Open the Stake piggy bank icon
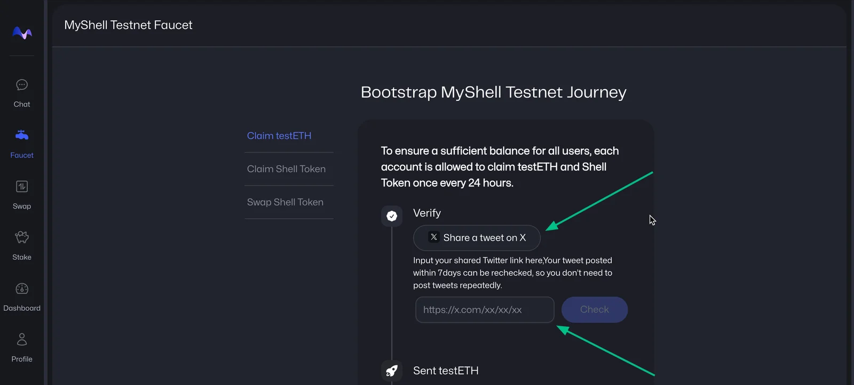Image resolution: width=854 pixels, height=385 pixels. (22, 237)
